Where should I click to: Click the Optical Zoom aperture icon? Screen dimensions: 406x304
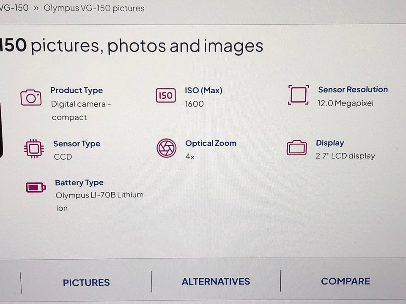tap(167, 148)
